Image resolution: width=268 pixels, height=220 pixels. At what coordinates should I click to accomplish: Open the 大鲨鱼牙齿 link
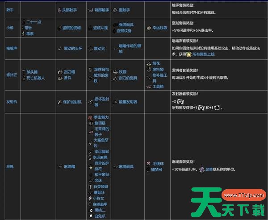[101, 143]
